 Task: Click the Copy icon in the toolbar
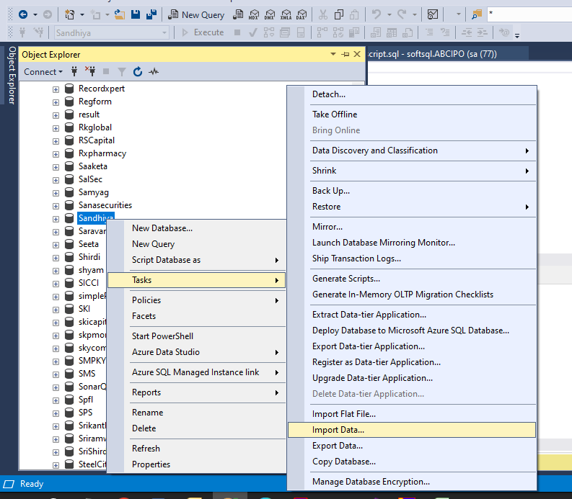pyautogui.click(x=339, y=14)
